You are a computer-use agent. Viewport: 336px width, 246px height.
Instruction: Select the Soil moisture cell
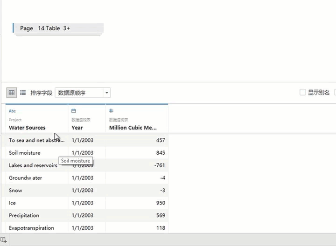pos(25,153)
